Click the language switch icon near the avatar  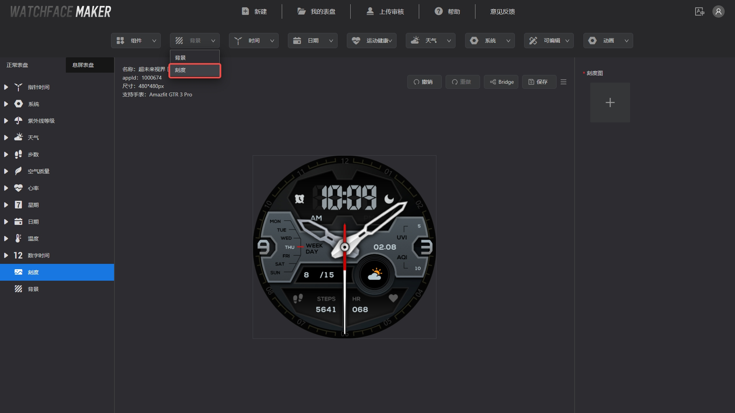[x=699, y=11]
